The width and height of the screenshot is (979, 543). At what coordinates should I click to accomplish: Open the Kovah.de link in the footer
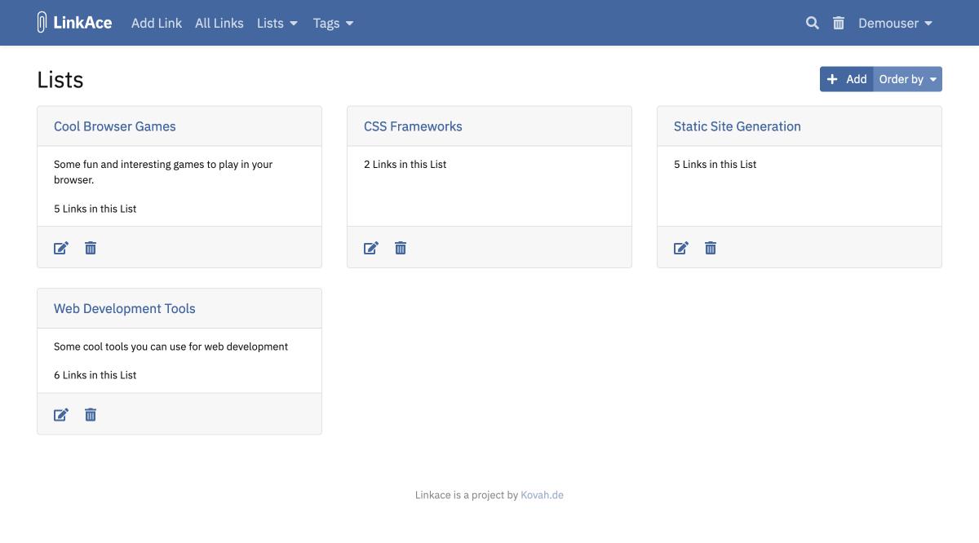[542, 494]
